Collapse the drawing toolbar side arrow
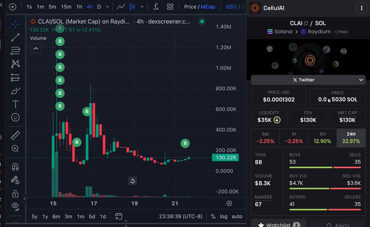Viewport: 370px width, 227px height. [24, 199]
